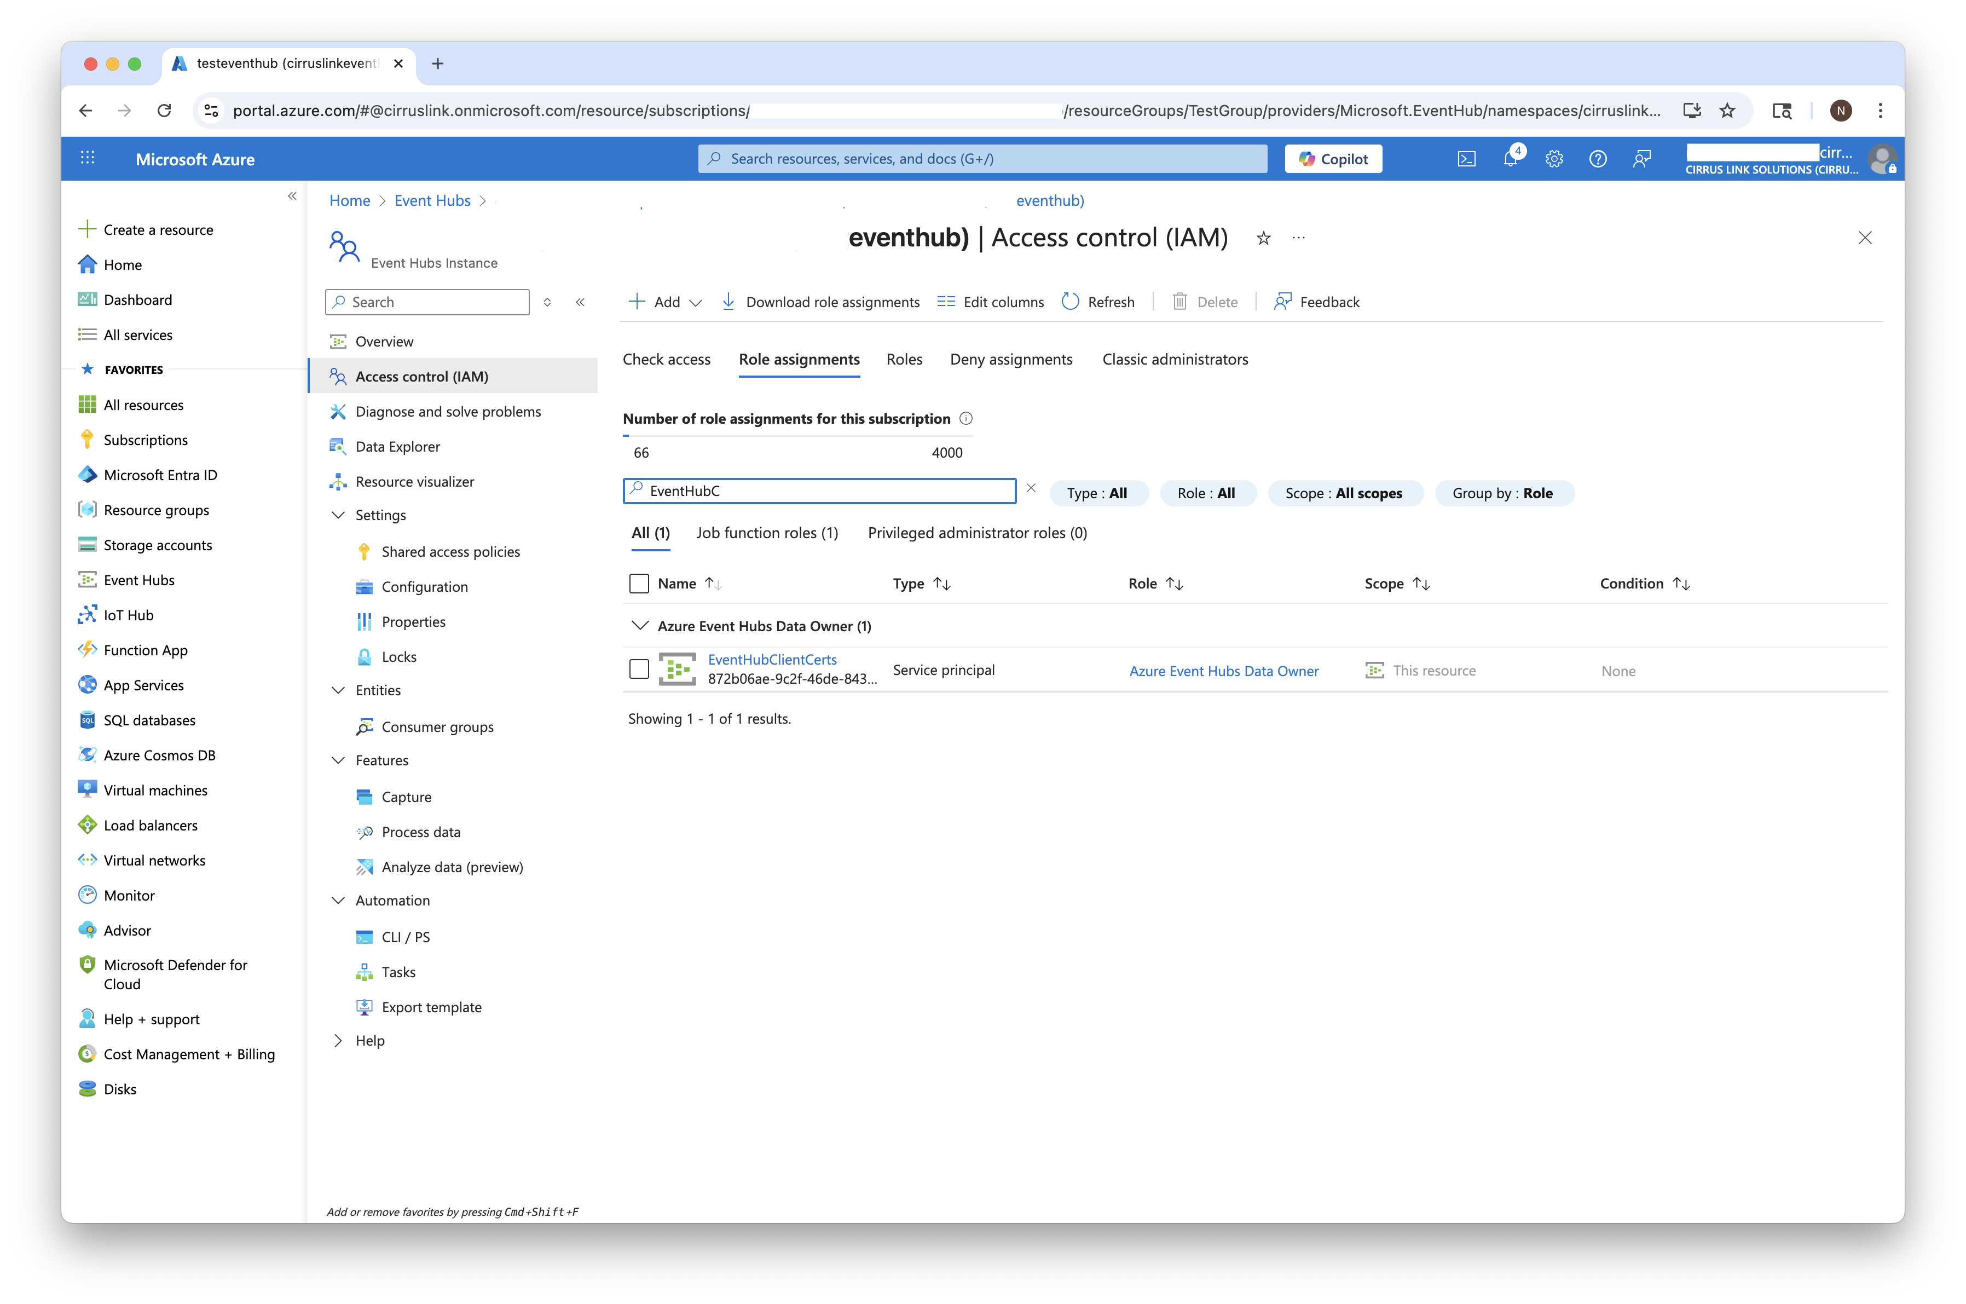Open Azure Cosmos DB favorite
1966x1304 pixels.
click(159, 755)
